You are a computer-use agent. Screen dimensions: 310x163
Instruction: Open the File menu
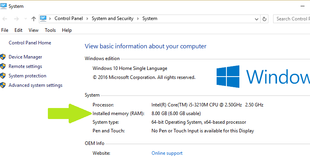coord(5,30)
